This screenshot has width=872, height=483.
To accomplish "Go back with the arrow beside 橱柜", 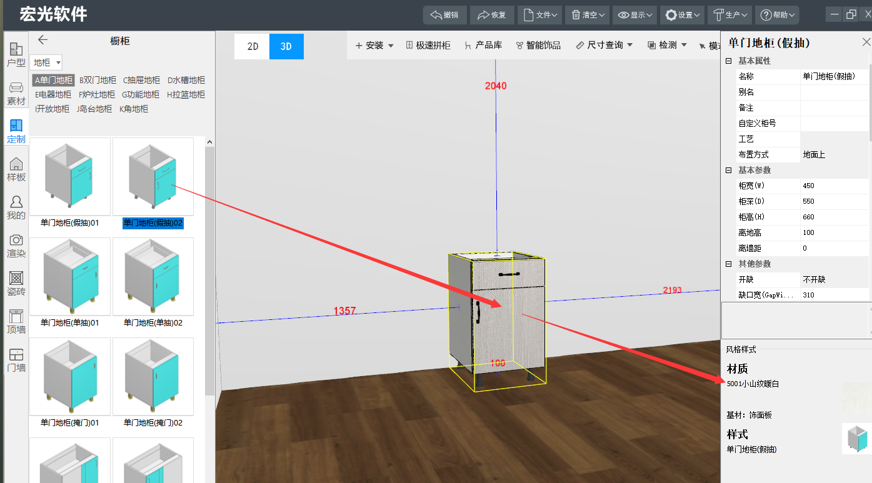I will pos(43,40).
